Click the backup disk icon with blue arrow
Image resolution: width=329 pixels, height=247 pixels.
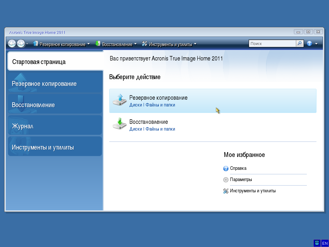point(120,100)
